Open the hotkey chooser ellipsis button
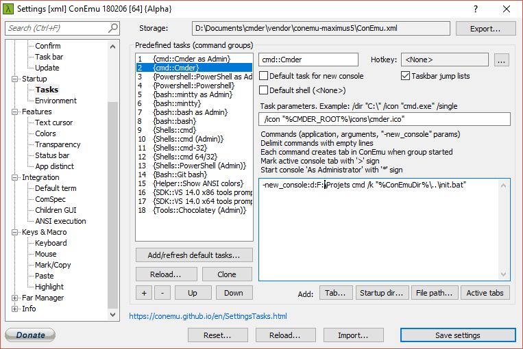Viewport: 523px width, 349px height. click(x=501, y=60)
